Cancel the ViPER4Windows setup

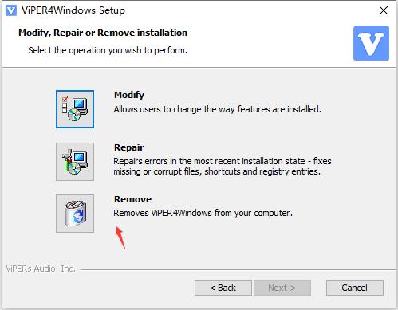point(355,288)
